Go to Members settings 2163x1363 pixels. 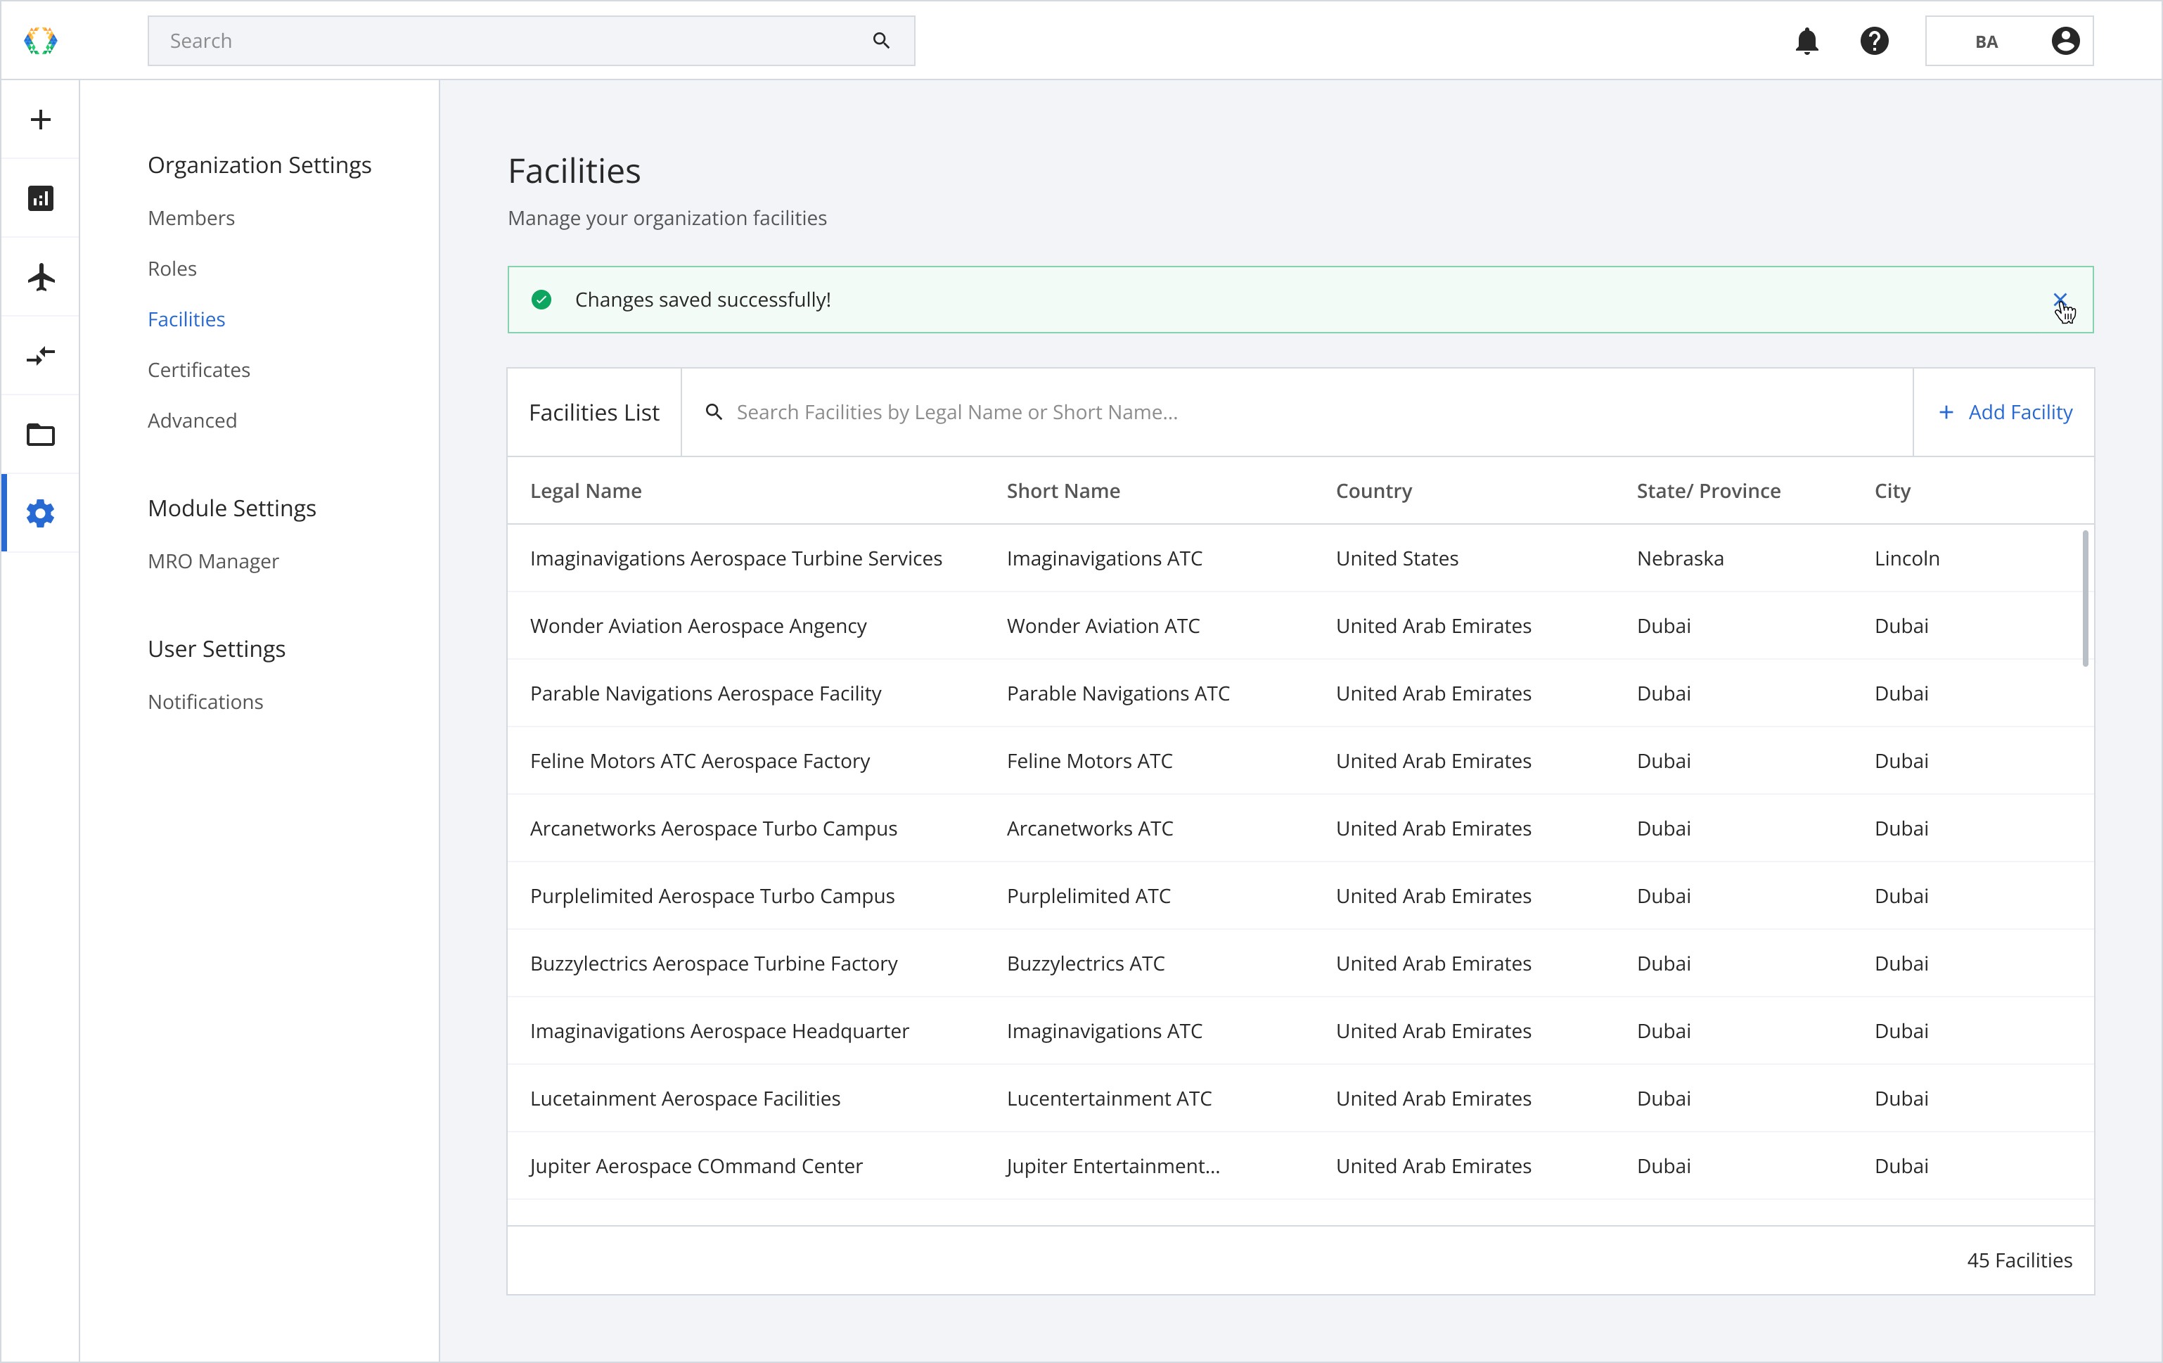coord(191,218)
